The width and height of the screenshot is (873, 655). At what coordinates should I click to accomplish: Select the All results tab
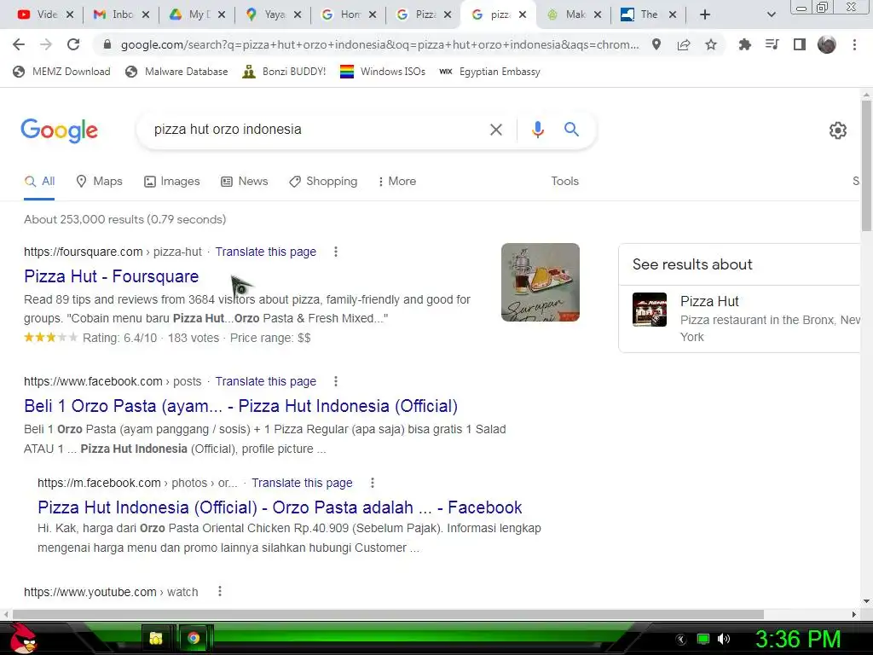39,182
